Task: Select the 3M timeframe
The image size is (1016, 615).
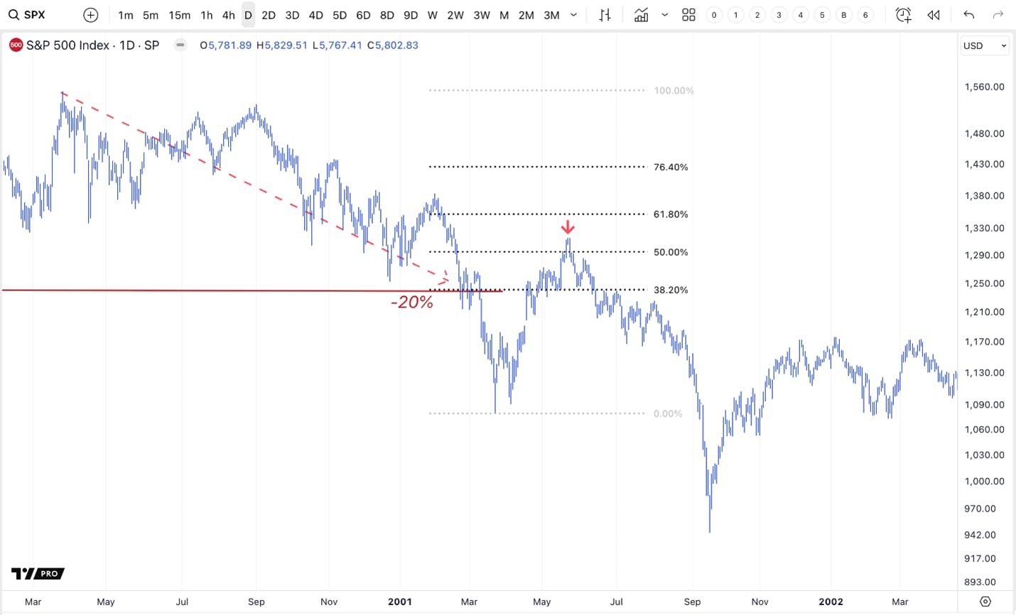Action: 552,15
